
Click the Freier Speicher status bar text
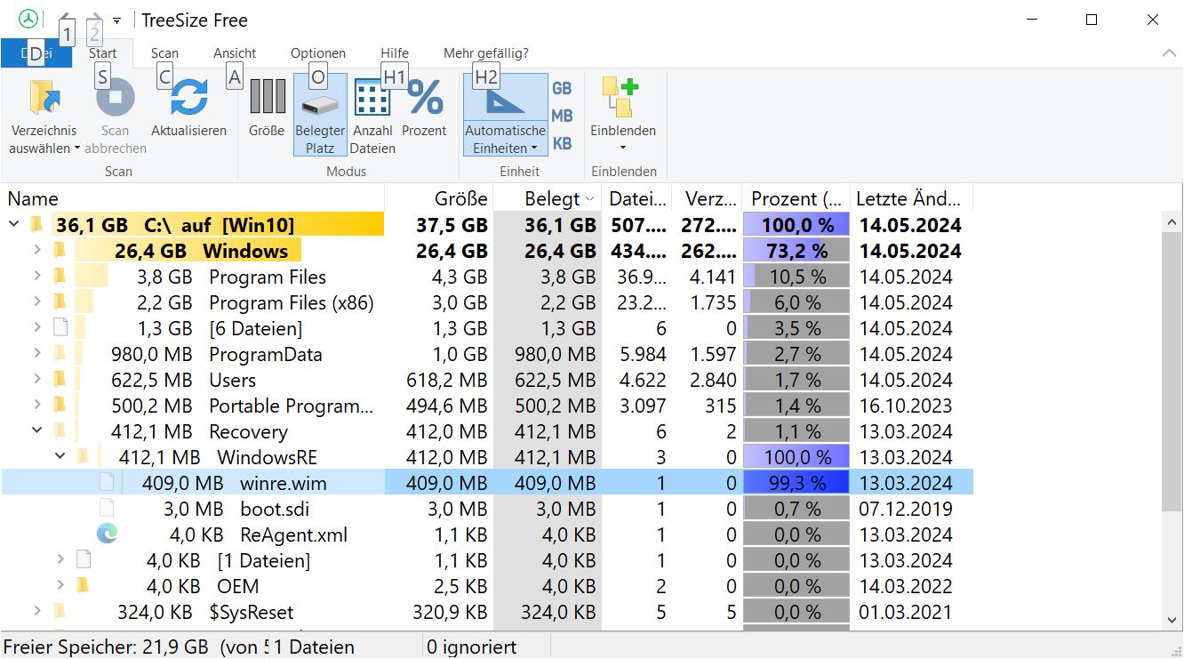tap(136, 647)
